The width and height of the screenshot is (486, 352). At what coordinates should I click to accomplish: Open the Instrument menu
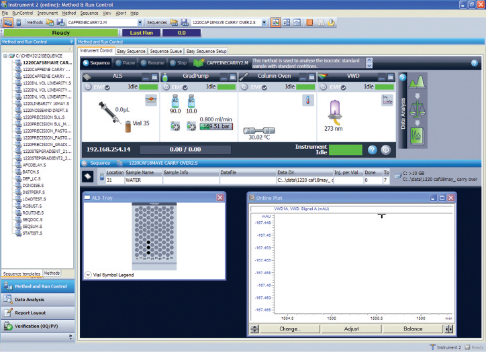click(47, 13)
